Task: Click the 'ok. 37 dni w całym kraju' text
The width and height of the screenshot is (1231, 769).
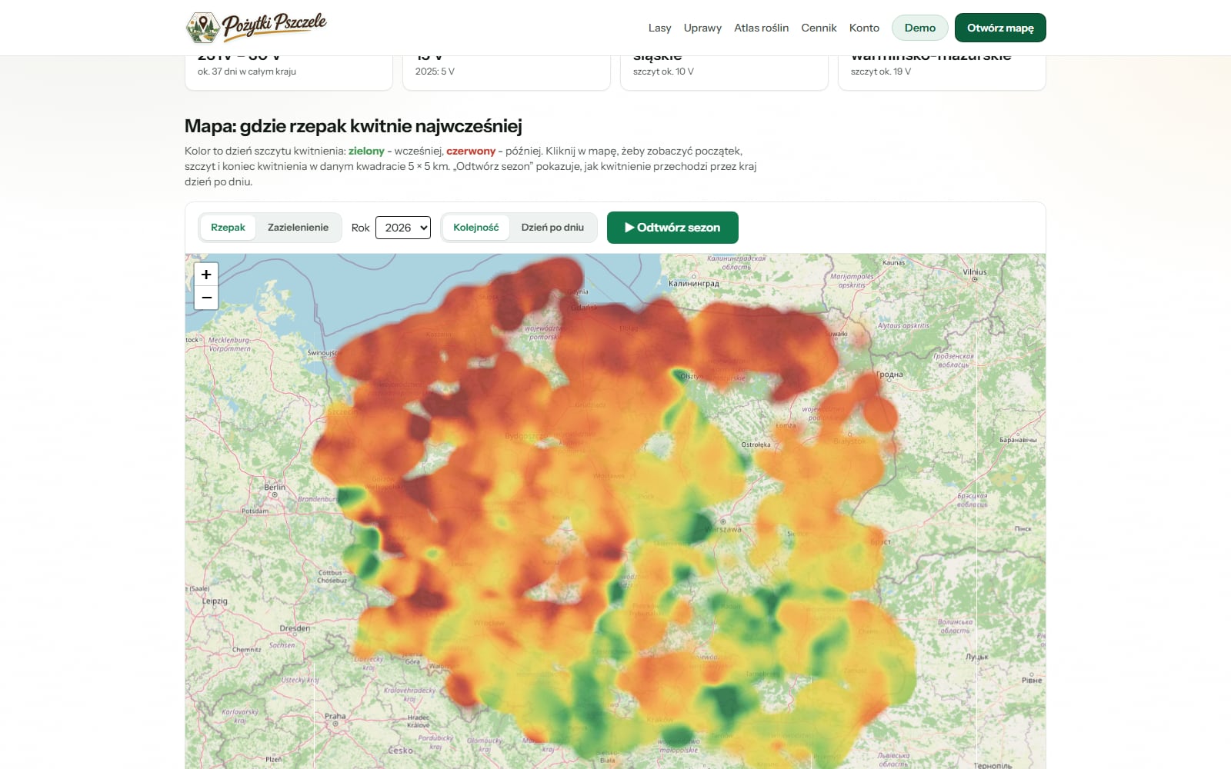Action: click(x=247, y=72)
